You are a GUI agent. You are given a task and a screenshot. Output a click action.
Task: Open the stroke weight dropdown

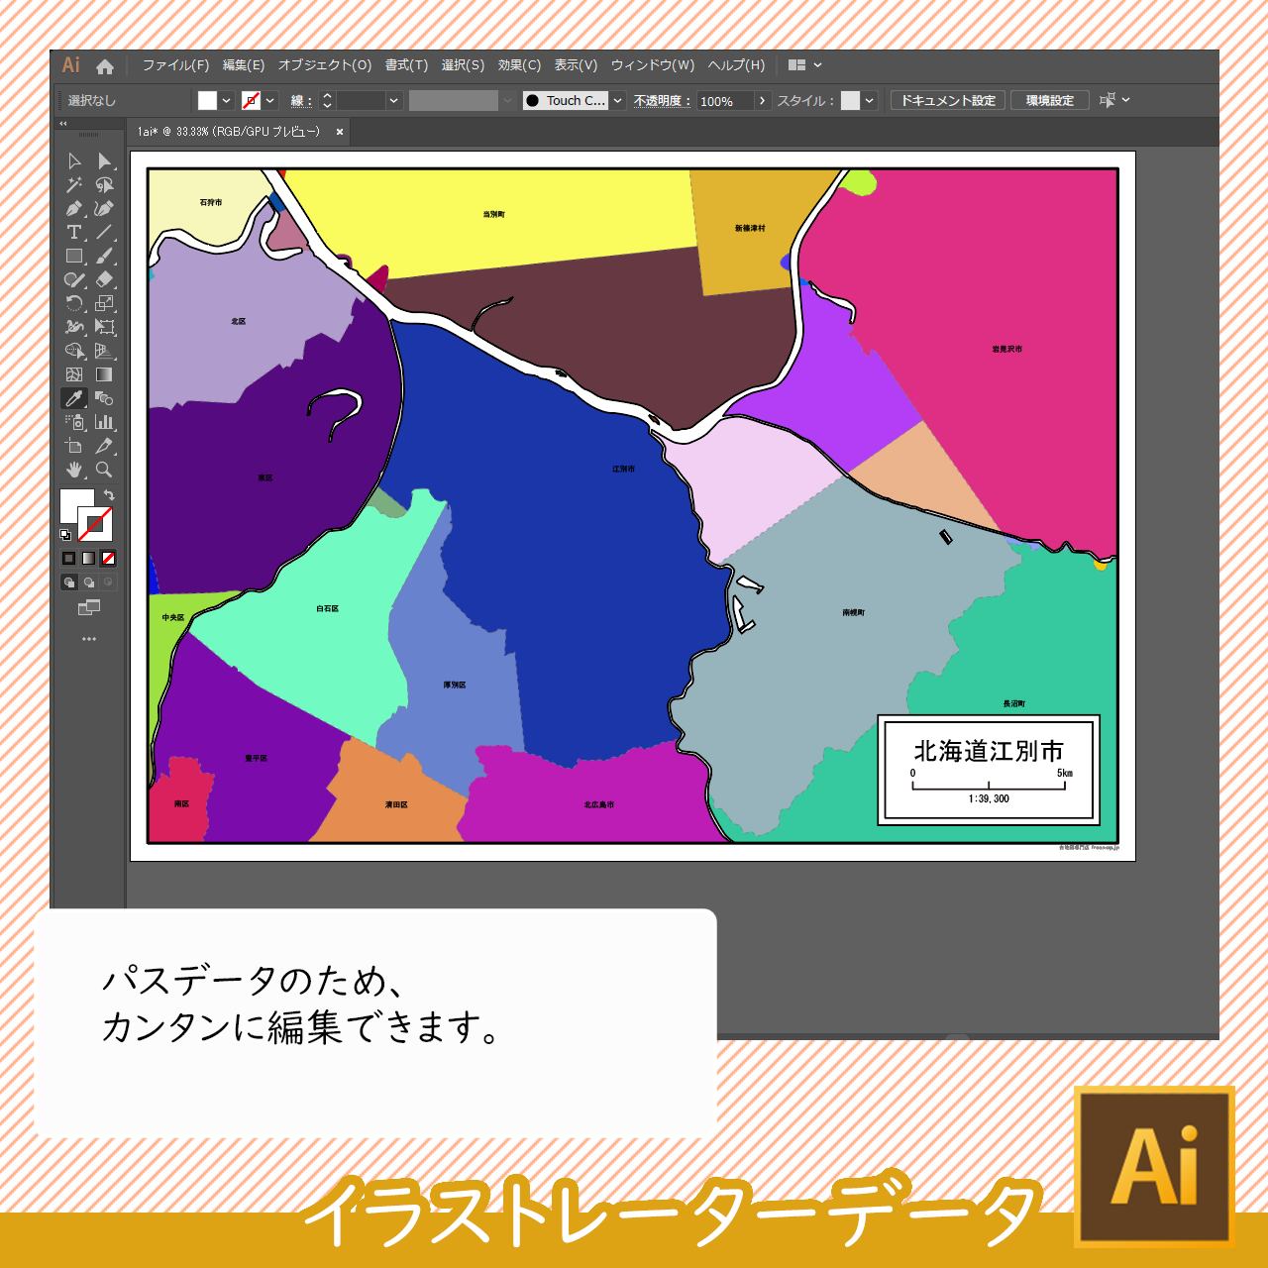pos(393,101)
